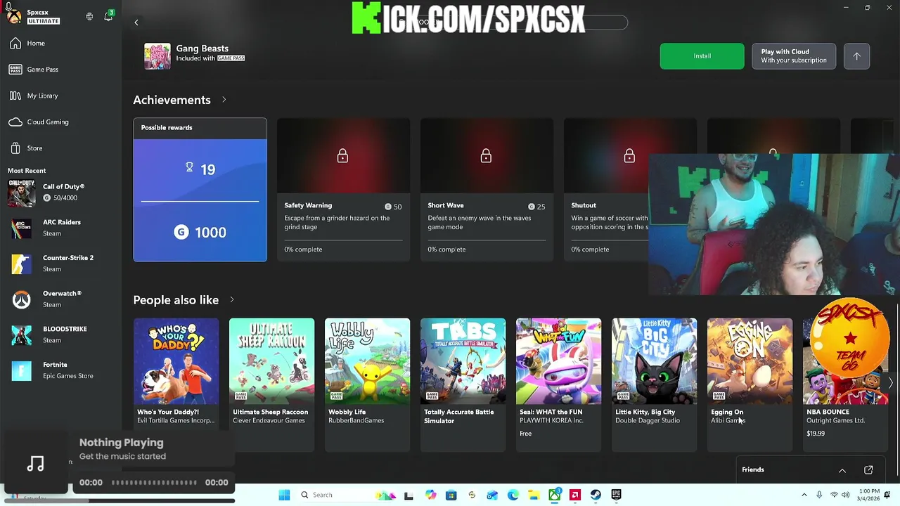
Task: Open Microsoft Store from the taskbar
Action: pyautogui.click(x=451, y=495)
